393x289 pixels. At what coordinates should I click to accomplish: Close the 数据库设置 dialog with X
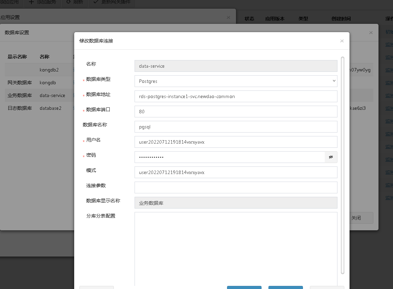click(x=371, y=33)
